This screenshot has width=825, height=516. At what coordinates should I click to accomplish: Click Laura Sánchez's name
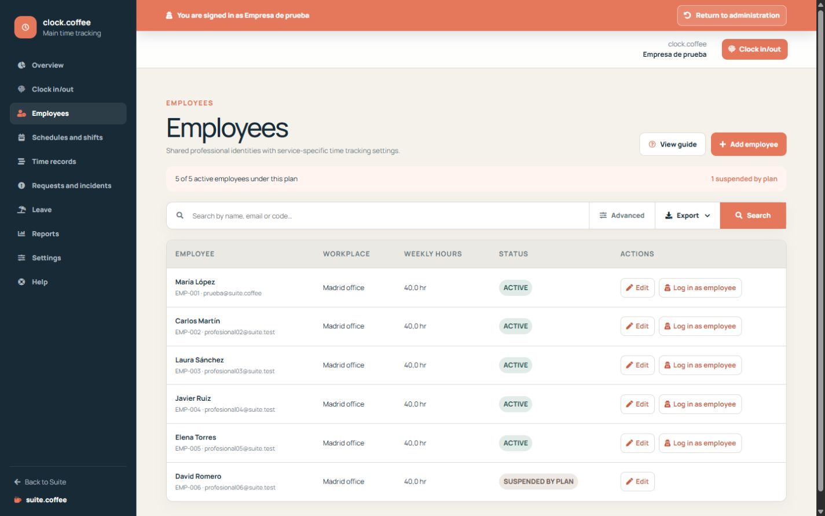point(200,360)
